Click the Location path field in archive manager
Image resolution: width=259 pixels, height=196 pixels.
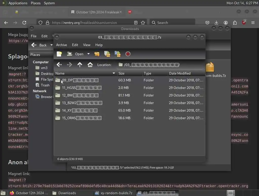click(161, 65)
